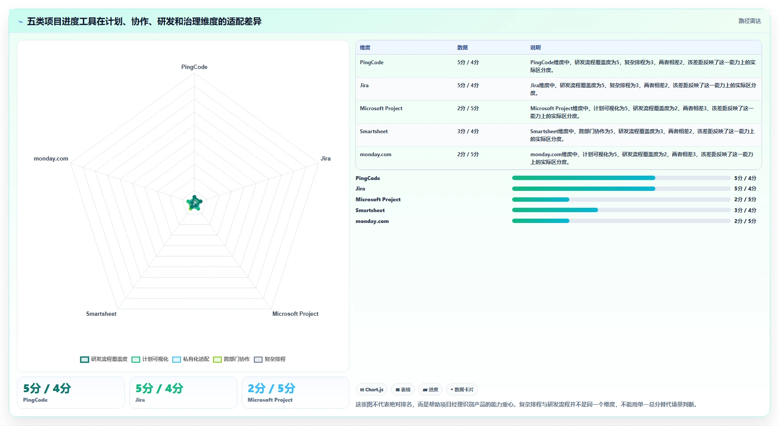Click the monday.com description text in table
This screenshot has height=426, width=779.
click(641, 158)
